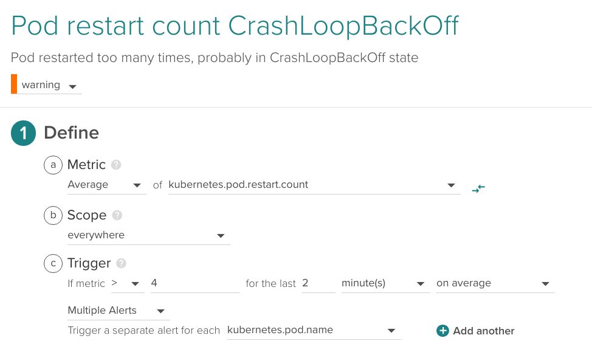
Task: Click the circled letter c marker
Action: point(53,263)
